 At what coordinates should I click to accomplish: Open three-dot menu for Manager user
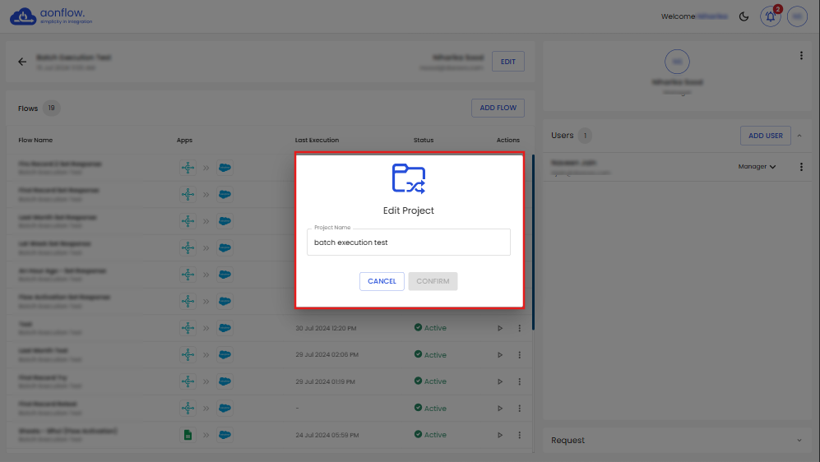pos(801,167)
